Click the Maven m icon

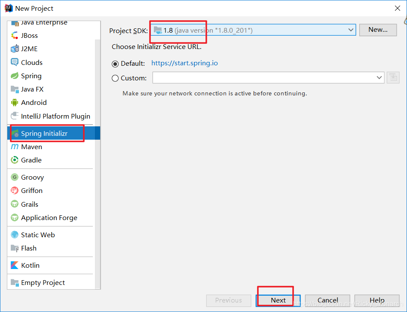pyautogui.click(x=15, y=147)
